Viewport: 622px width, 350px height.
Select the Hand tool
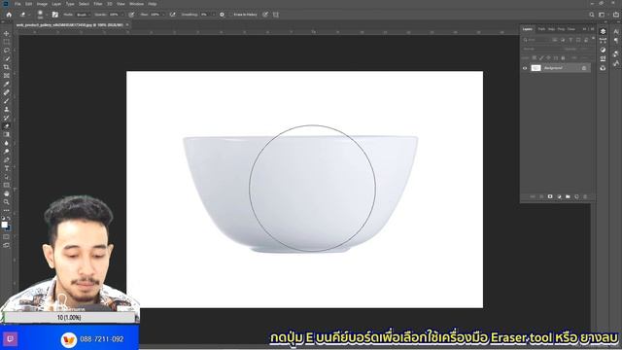tap(7, 193)
